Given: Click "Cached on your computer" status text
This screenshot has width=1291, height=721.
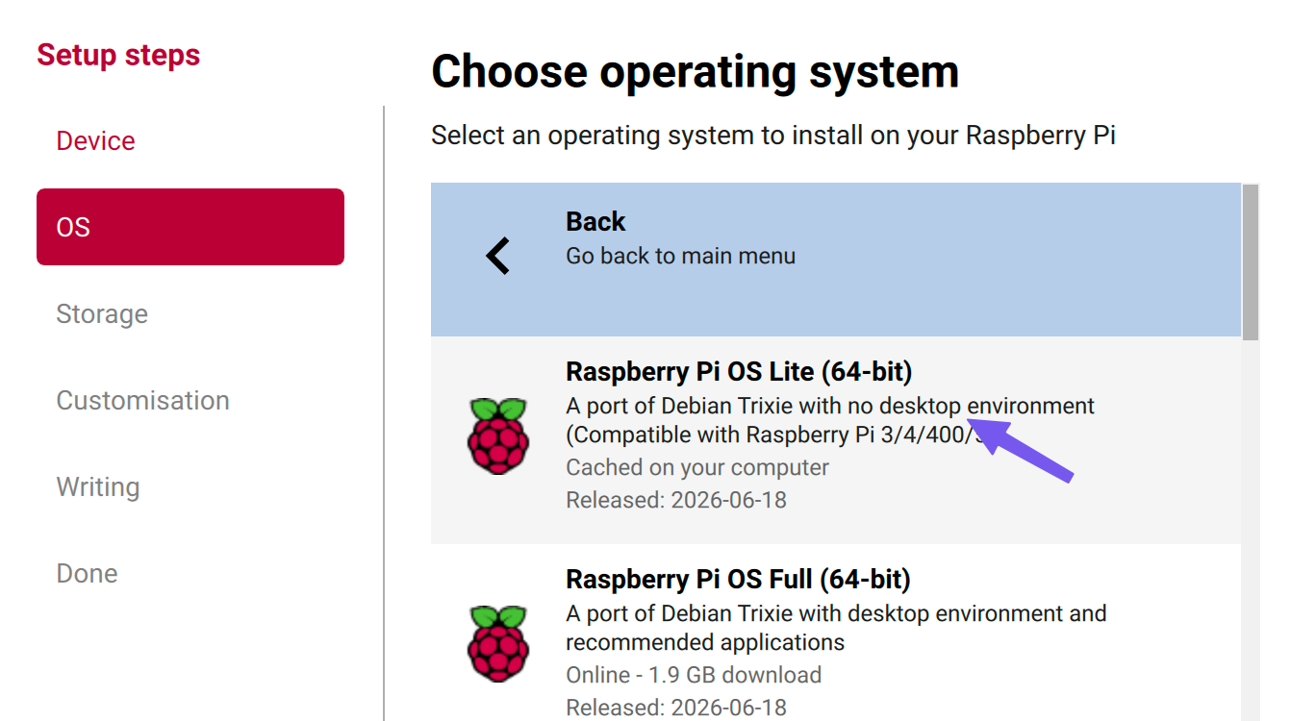Looking at the screenshot, I should (x=697, y=467).
